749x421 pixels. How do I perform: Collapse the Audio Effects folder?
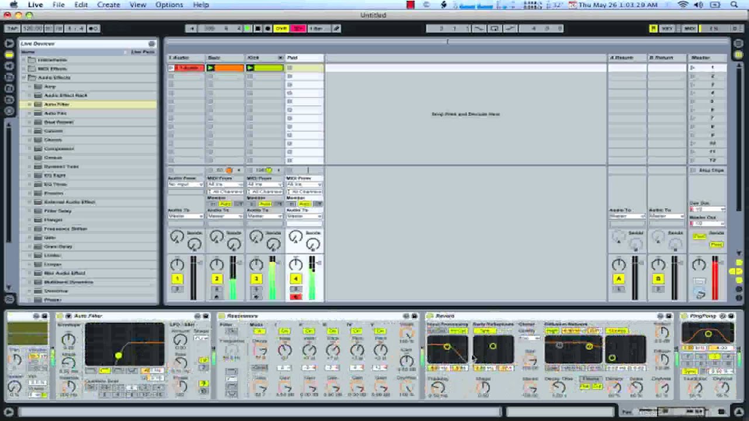[x=25, y=77]
